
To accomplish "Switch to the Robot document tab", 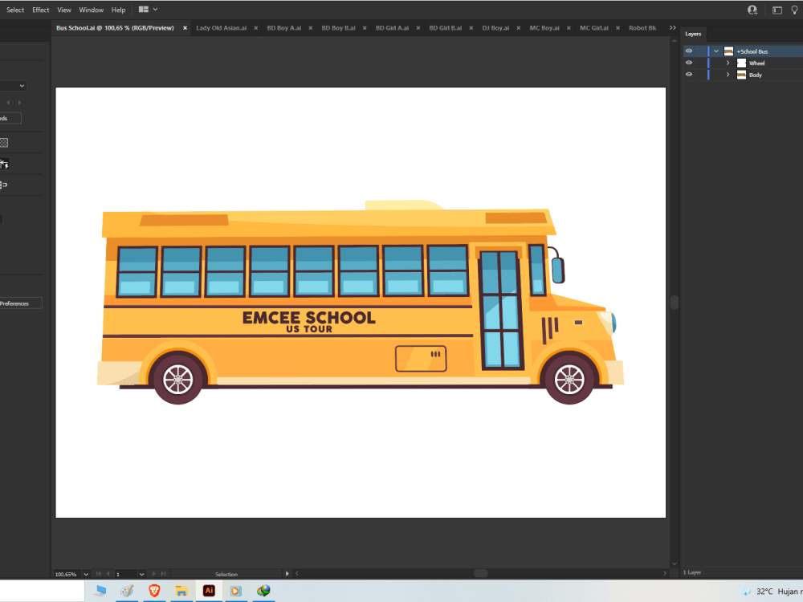I will (642, 27).
